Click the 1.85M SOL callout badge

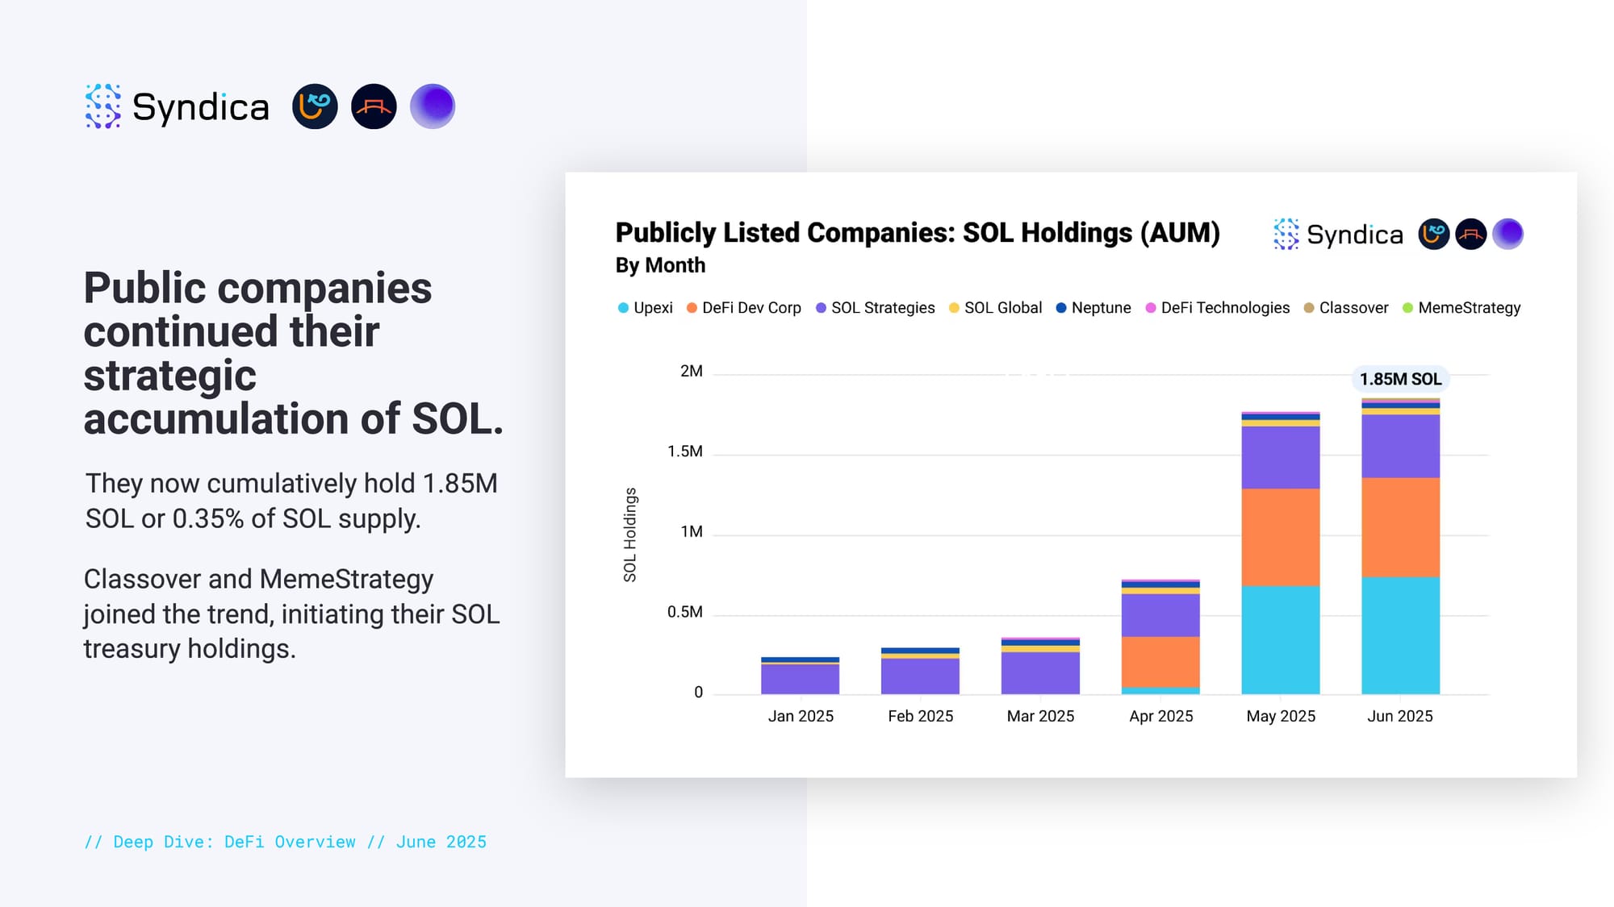click(x=1400, y=379)
